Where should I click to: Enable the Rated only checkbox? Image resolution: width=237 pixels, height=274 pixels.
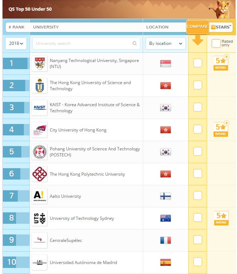click(x=216, y=43)
